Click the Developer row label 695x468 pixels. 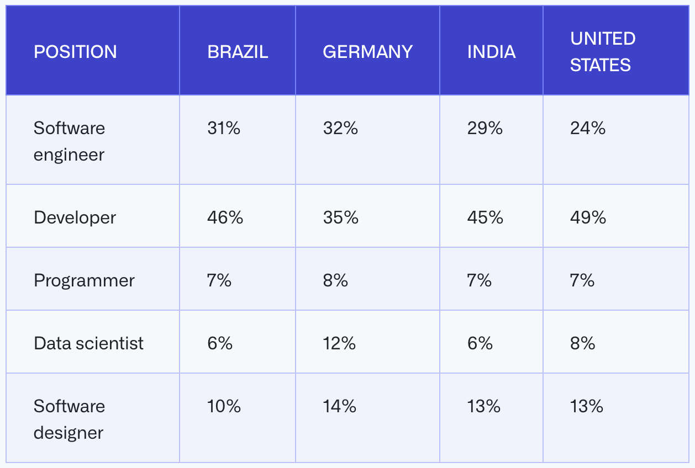coord(75,217)
